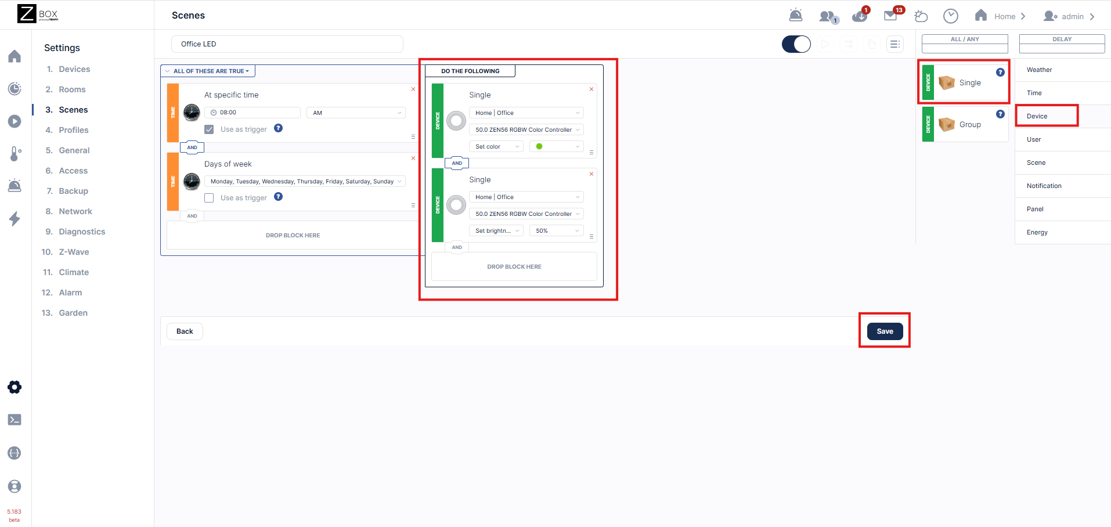1111x527 pixels.
Task: Uncheck Use as trigger for specific time
Action: click(x=209, y=129)
